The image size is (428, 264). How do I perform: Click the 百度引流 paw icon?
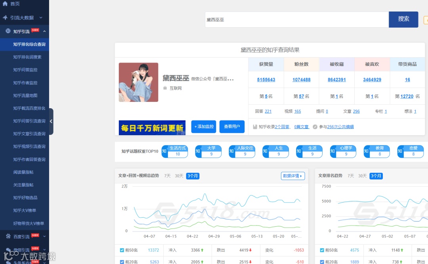[8, 236]
